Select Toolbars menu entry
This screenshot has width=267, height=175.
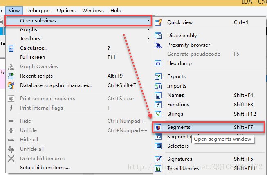[x=79, y=39]
